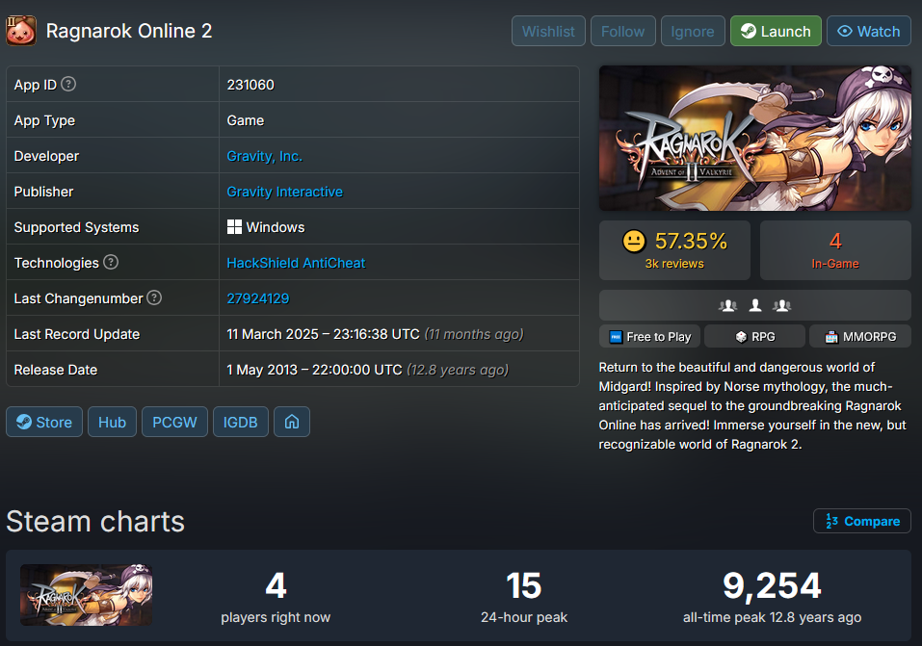The height and width of the screenshot is (646, 922).
Task: Open the Store page link
Action: (44, 422)
